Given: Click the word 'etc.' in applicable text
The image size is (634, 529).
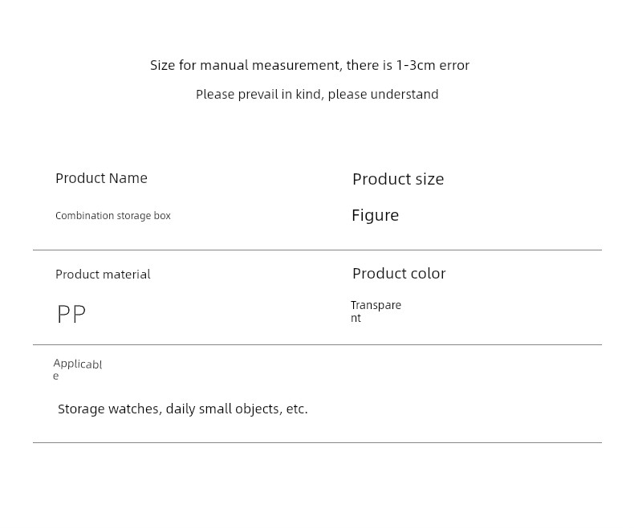Looking at the screenshot, I should coord(297,409).
